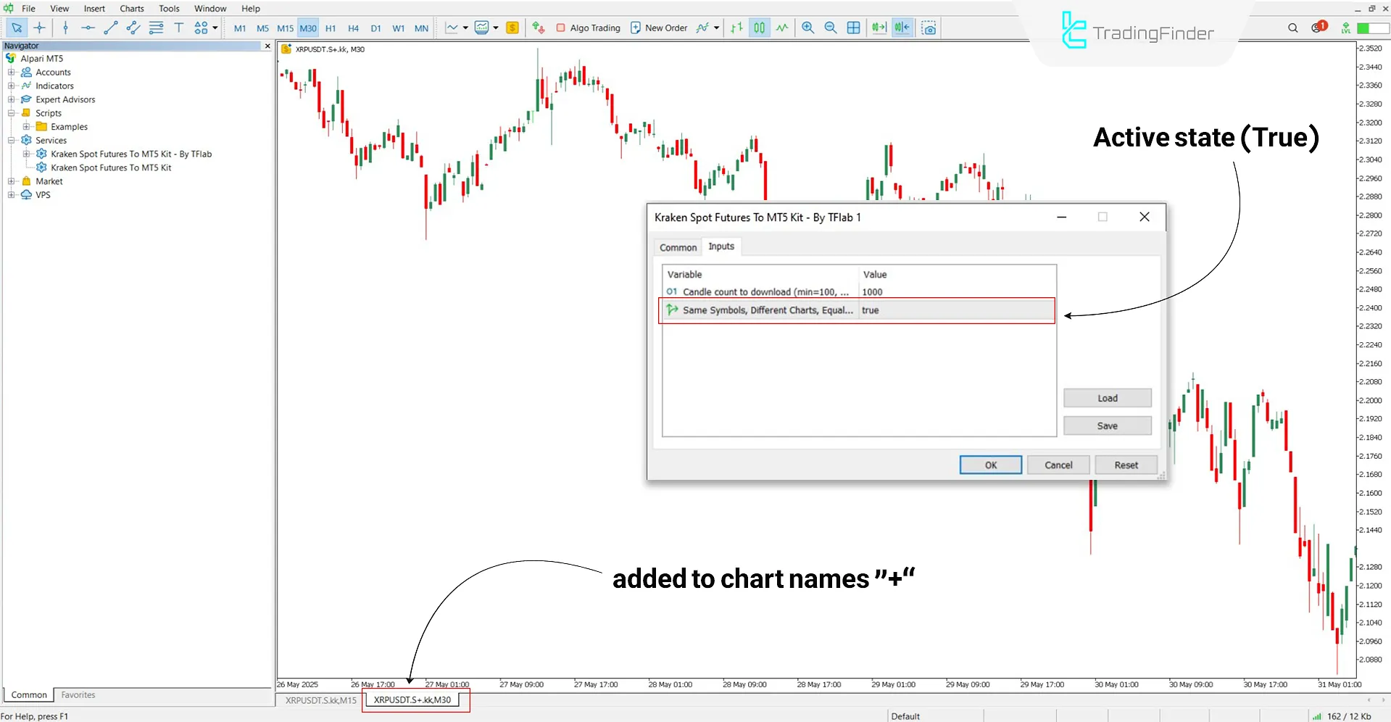Switch to Favorites tab in Navigator
Screen dimensions: 1391x722
tap(78, 694)
